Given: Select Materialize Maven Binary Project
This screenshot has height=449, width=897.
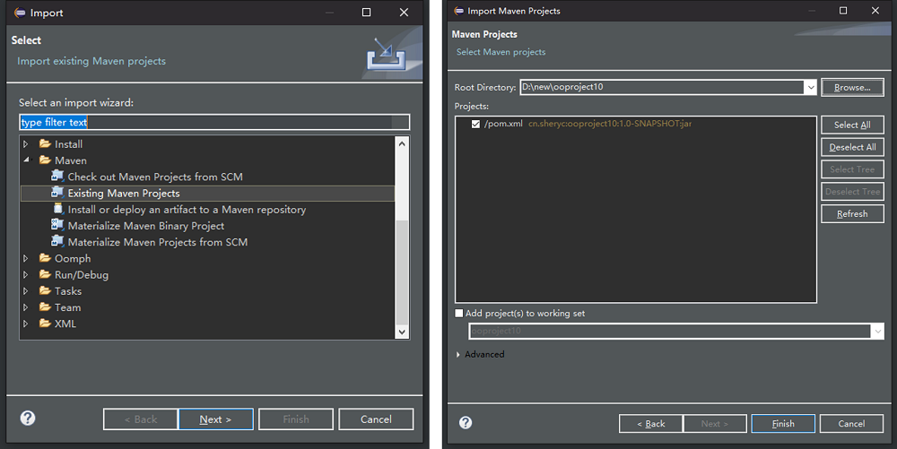Looking at the screenshot, I should pos(145,226).
